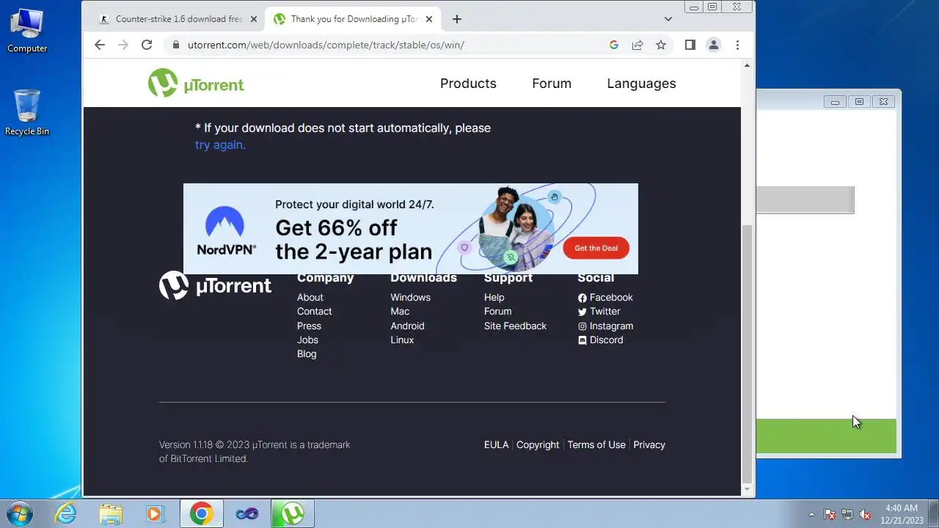
Task: Open the Mac downloads link
Action: [400, 311]
